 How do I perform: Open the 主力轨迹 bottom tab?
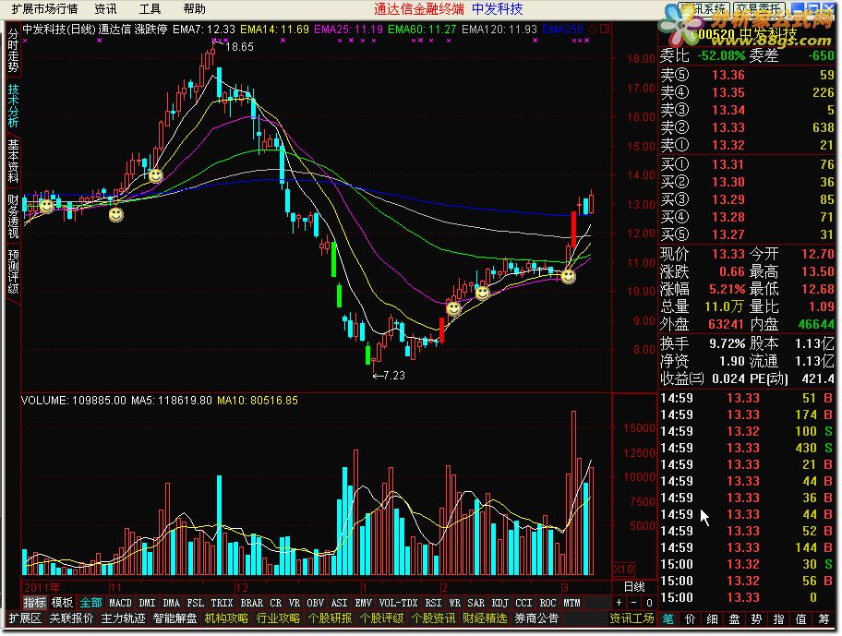(123, 618)
